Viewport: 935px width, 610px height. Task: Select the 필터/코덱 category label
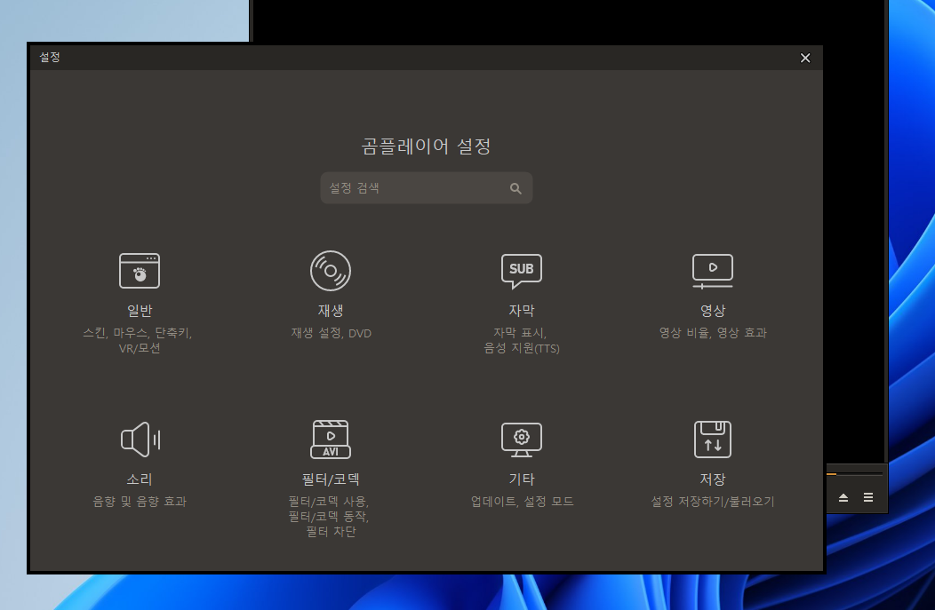tap(331, 479)
